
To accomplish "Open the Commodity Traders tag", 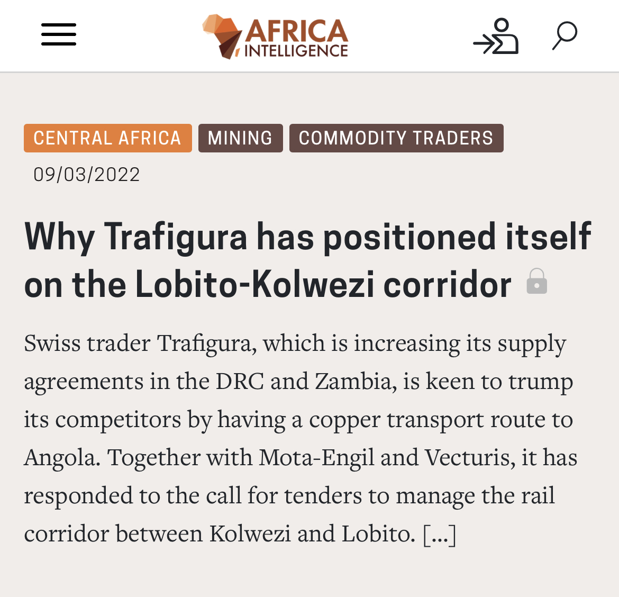I will click(x=396, y=138).
